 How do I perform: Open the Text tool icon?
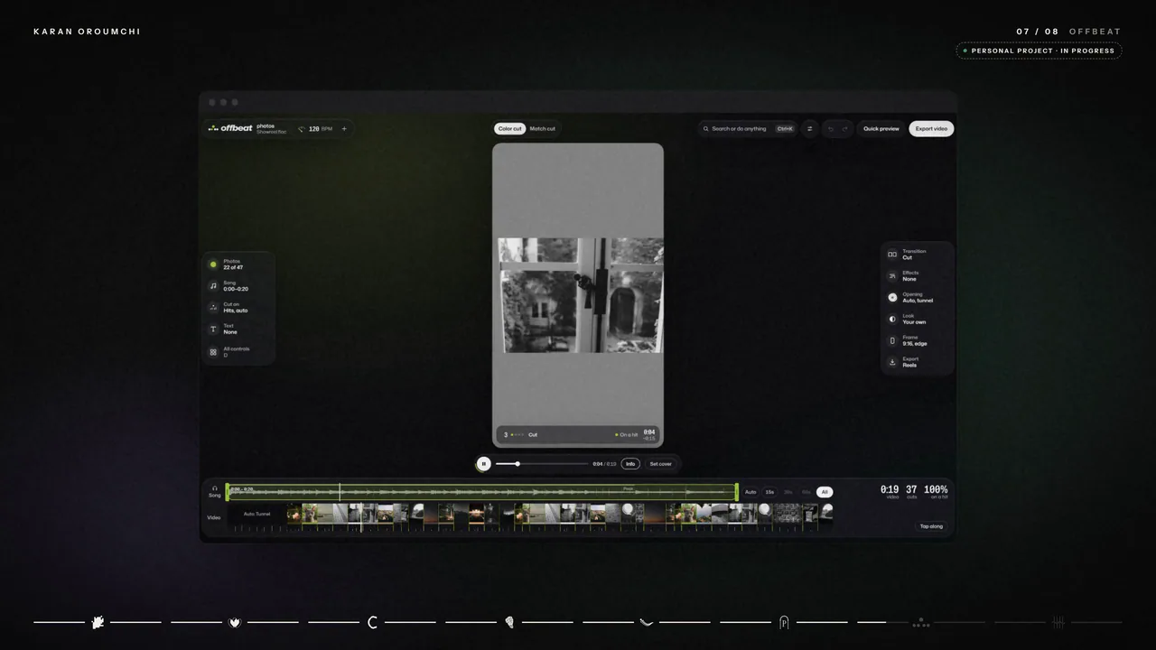pos(213,330)
